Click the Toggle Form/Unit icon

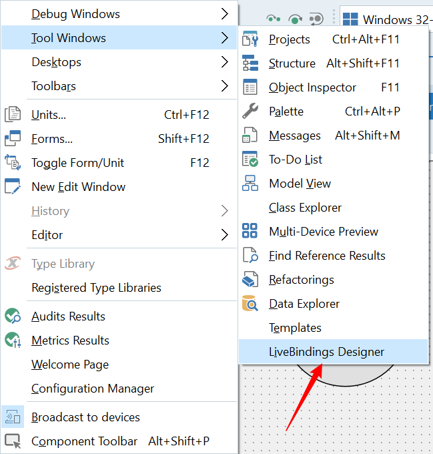tap(13, 162)
